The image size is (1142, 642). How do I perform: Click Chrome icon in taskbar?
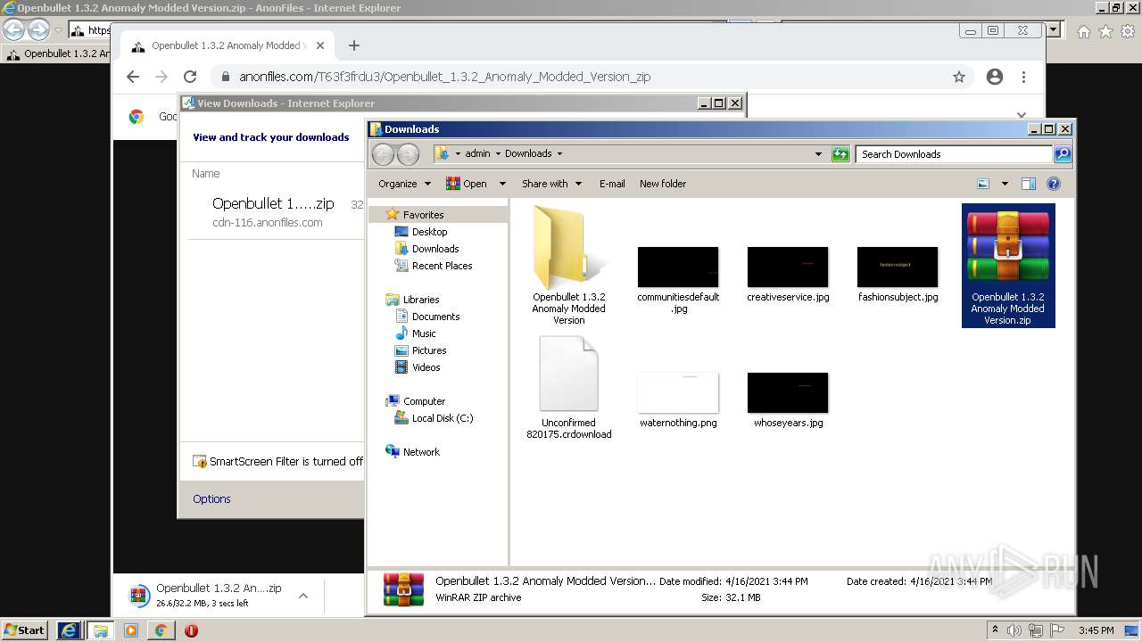point(161,630)
